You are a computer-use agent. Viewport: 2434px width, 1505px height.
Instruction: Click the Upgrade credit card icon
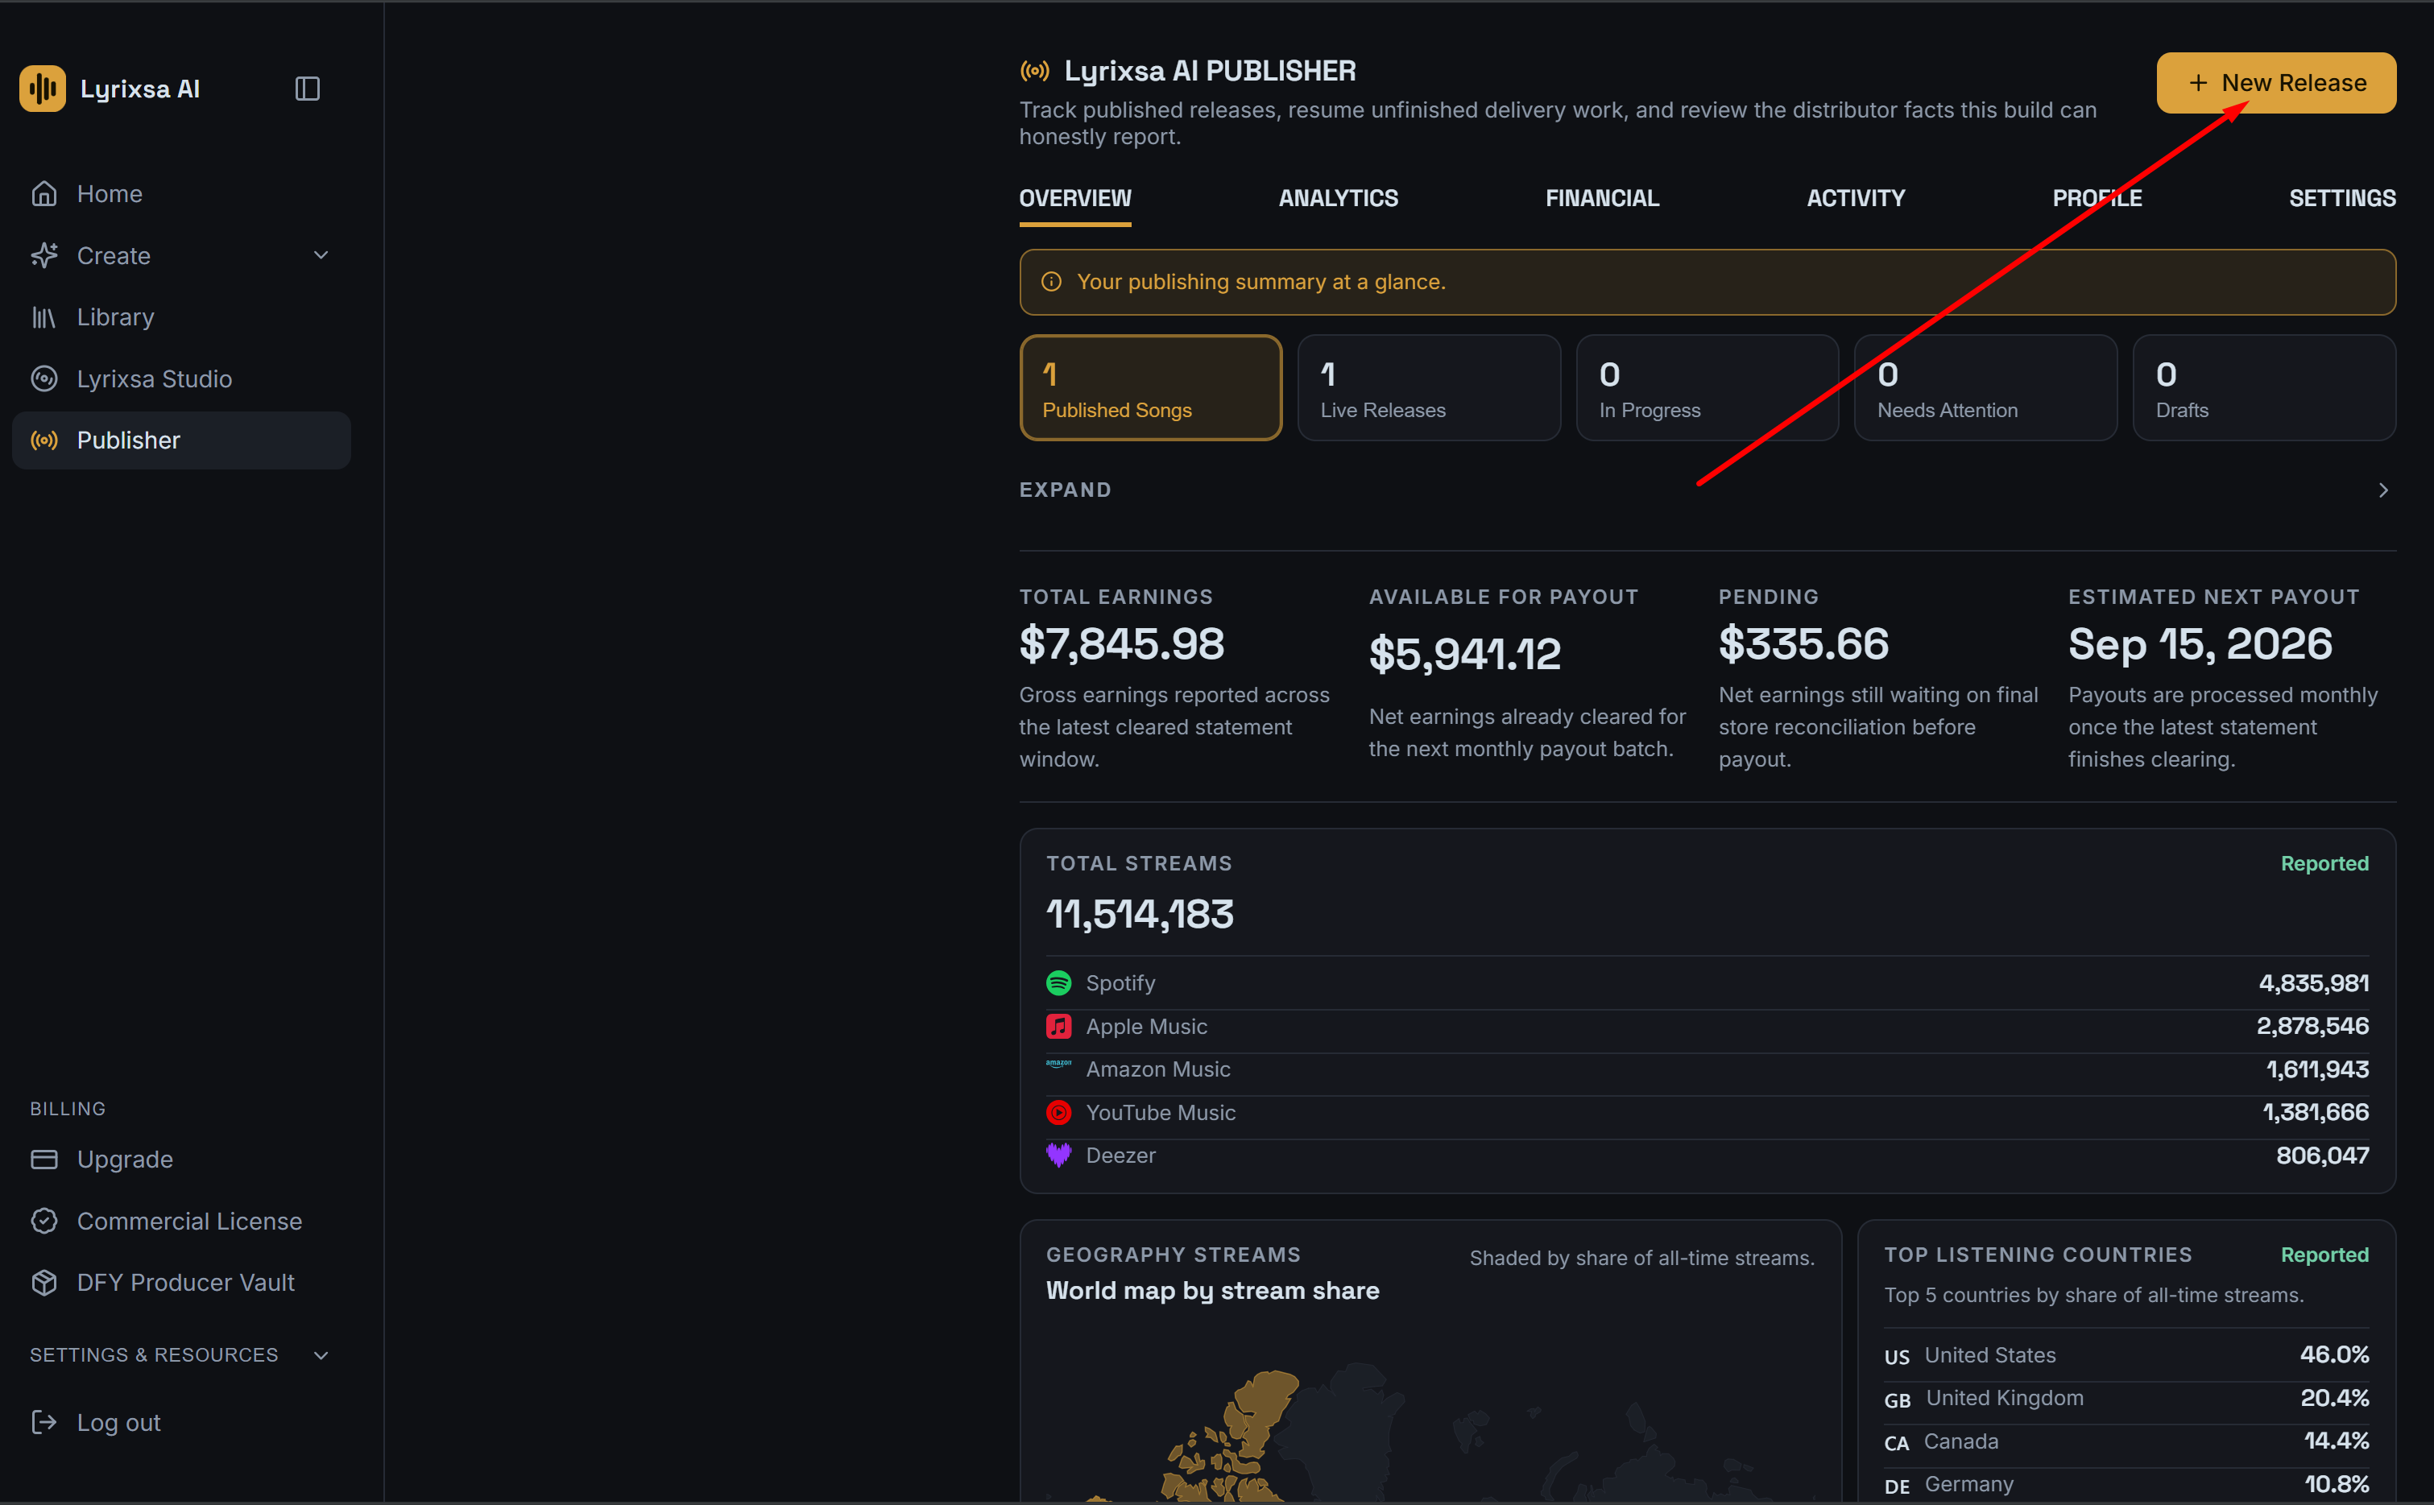(43, 1160)
